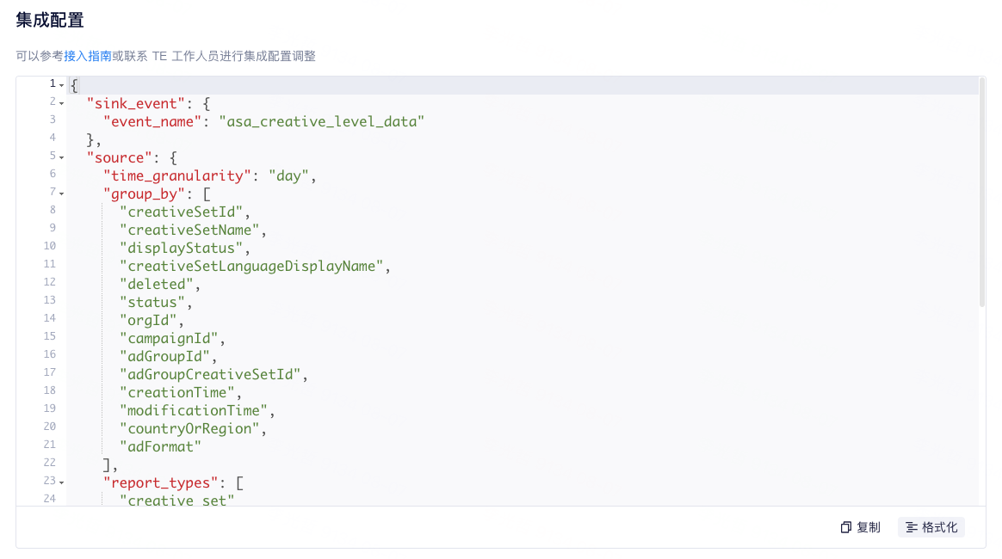Click the "source" key text
Screen dimensions: 1002x559
(120, 157)
